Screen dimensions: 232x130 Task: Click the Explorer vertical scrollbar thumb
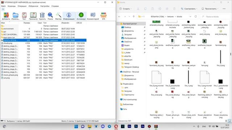point(231,54)
